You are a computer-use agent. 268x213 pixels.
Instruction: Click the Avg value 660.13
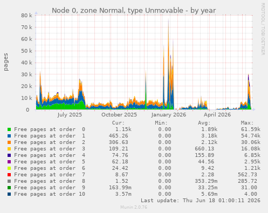204,149
